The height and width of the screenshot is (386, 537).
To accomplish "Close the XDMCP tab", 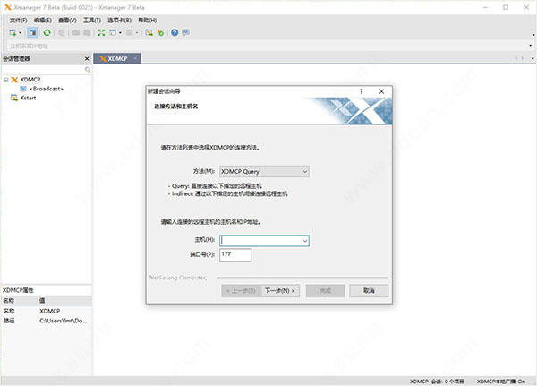I will [x=135, y=58].
